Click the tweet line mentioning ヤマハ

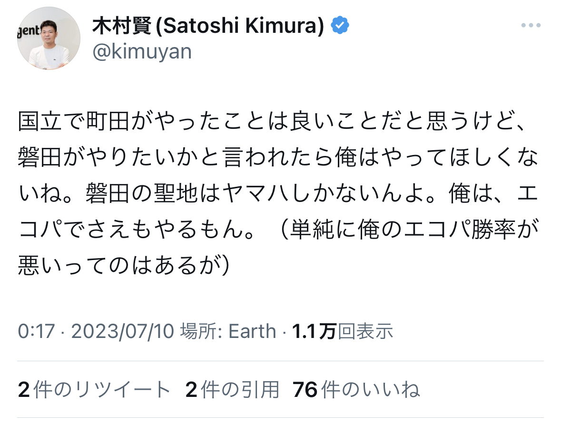tap(278, 193)
